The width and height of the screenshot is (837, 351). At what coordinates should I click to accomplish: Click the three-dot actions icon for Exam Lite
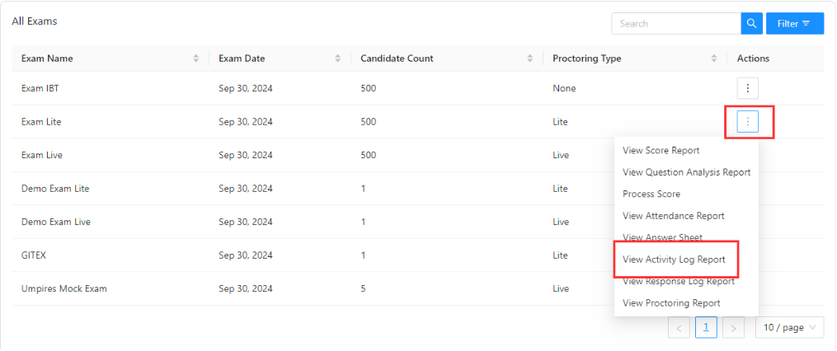[747, 122]
